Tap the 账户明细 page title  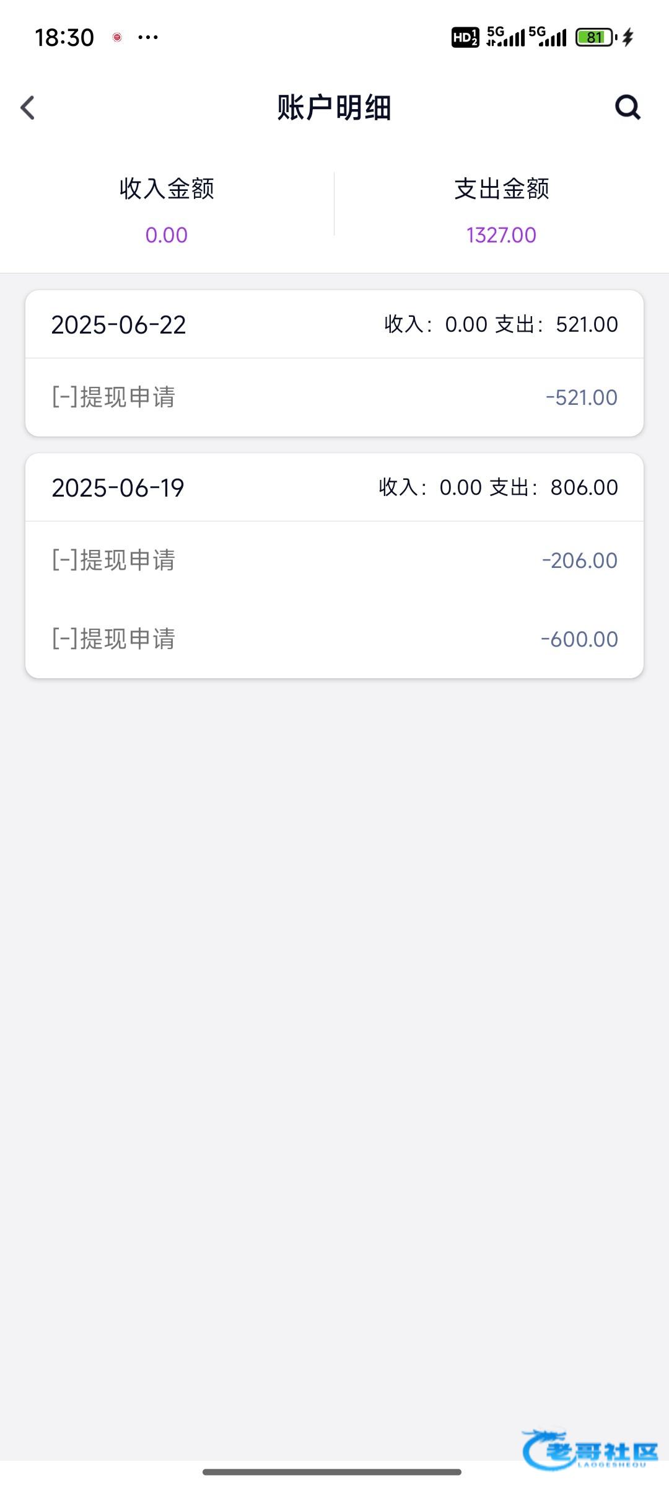(x=334, y=108)
